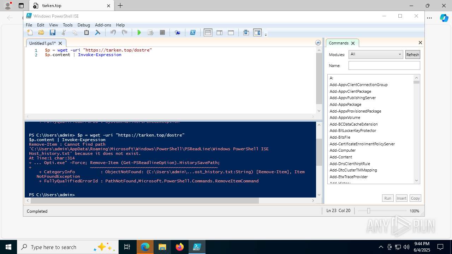Paste from clipboard using the paste icon

pos(87,32)
